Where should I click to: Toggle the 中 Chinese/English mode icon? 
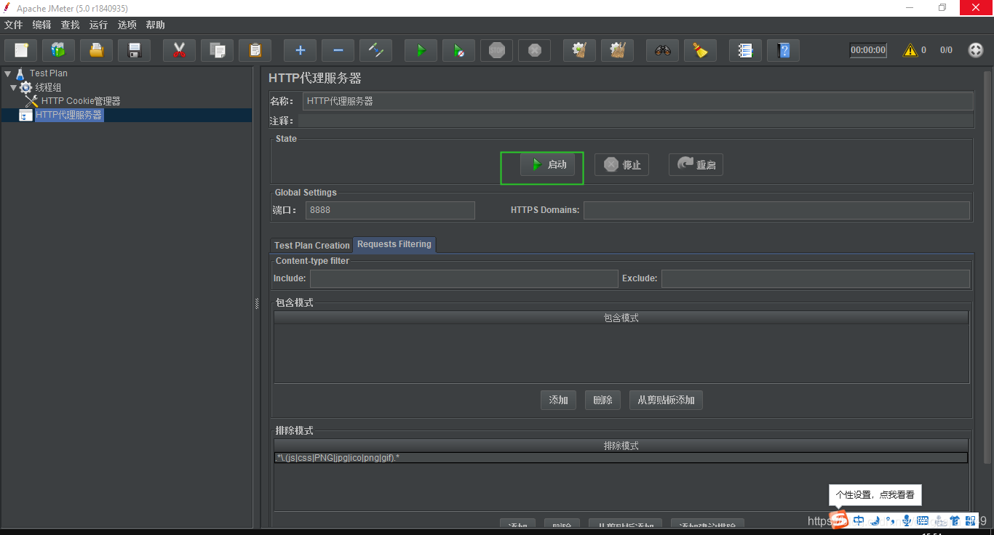point(859,520)
